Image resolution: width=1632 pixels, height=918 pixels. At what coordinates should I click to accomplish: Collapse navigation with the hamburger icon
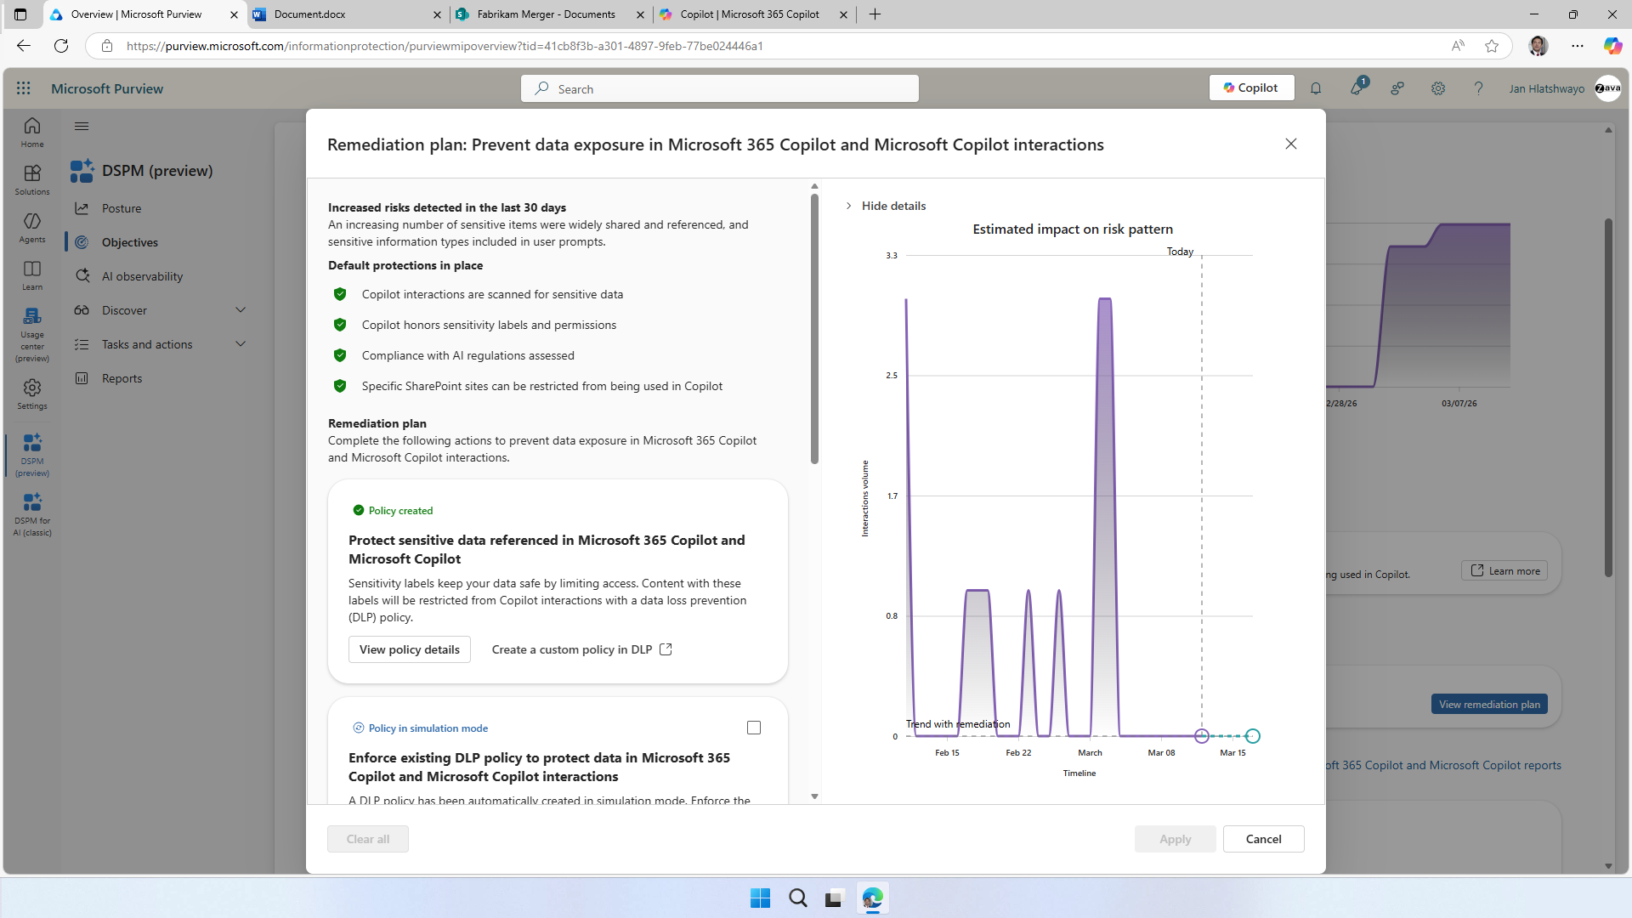82,127
